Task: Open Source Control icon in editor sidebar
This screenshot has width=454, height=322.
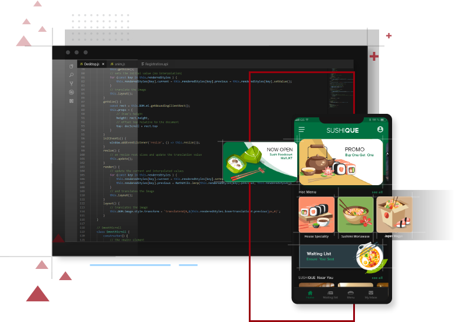Action: pyautogui.click(x=71, y=84)
